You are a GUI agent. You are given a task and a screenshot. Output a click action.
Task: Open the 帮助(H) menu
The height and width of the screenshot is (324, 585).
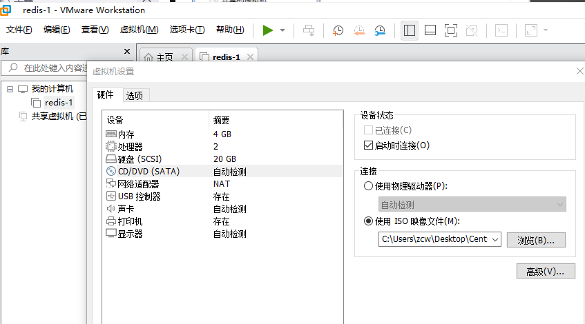[230, 30]
